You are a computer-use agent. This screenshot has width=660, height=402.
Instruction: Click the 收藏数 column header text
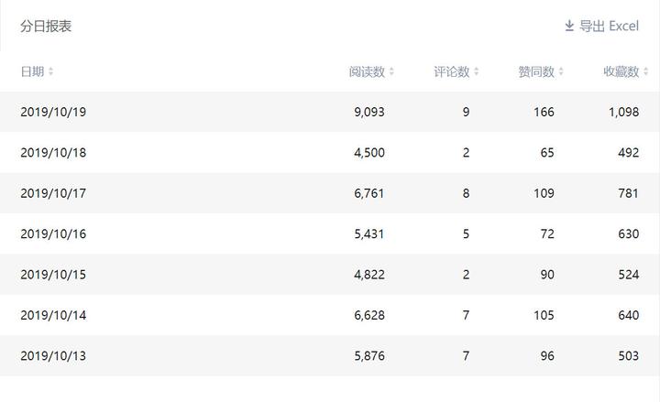coord(621,71)
